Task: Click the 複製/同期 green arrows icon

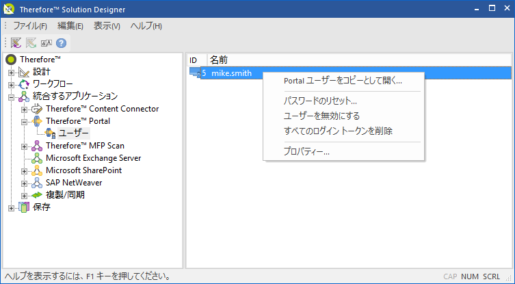Action: coord(37,195)
